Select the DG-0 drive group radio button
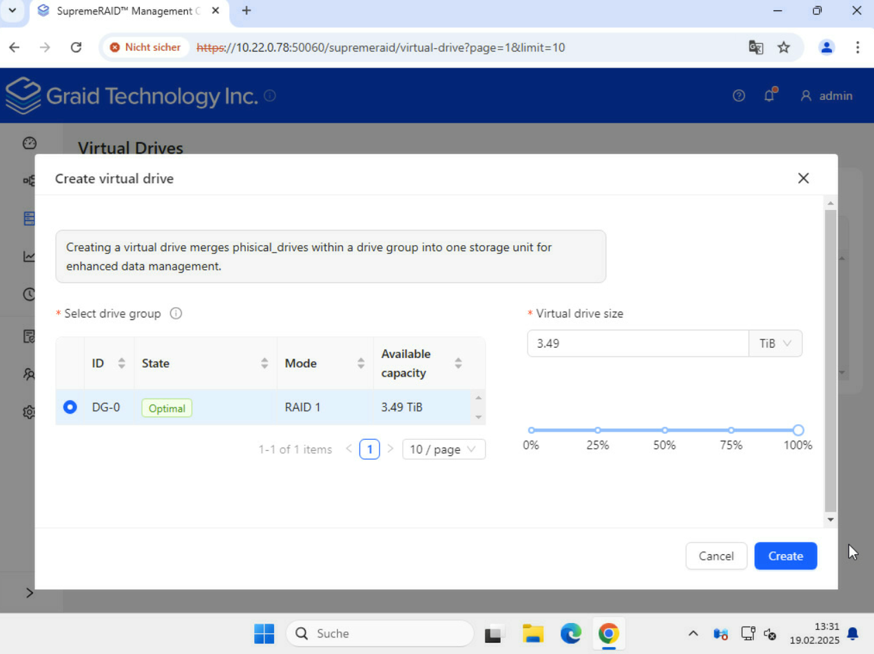The width and height of the screenshot is (874, 654). (x=70, y=407)
